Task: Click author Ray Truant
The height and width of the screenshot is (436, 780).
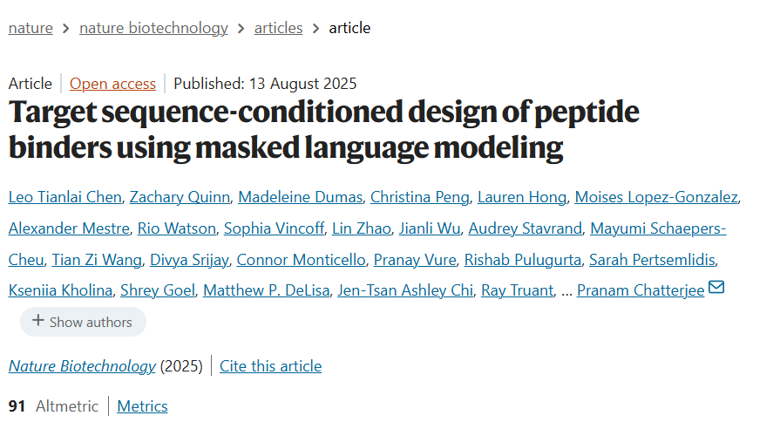Action: click(x=518, y=290)
